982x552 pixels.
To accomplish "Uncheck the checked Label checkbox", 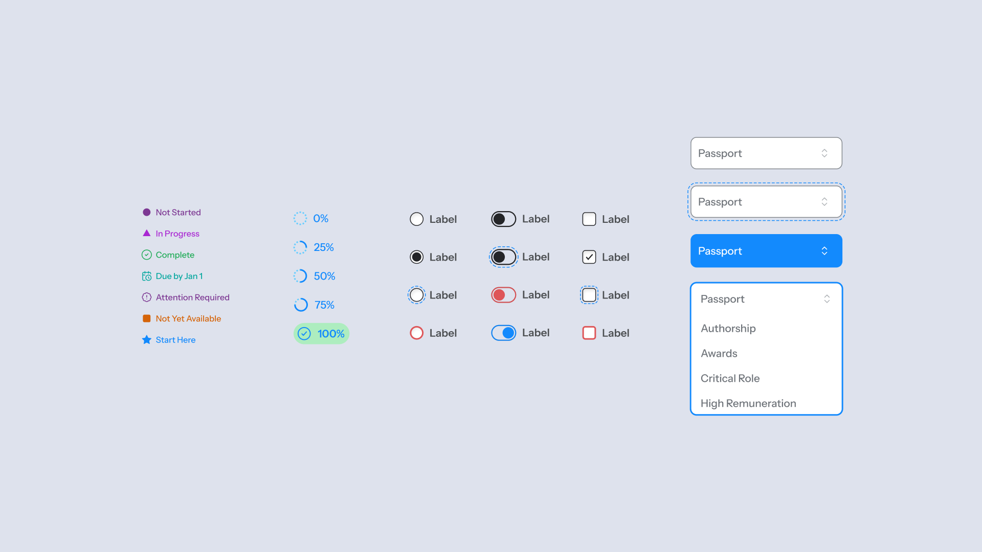I will coord(589,257).
